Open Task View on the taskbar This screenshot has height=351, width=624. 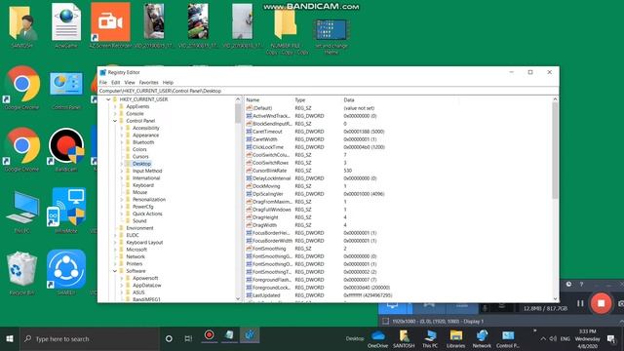tap(188, 339)
